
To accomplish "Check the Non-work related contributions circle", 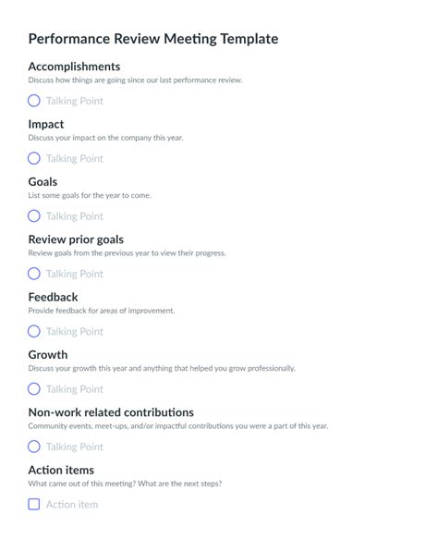I will (33, 447).
